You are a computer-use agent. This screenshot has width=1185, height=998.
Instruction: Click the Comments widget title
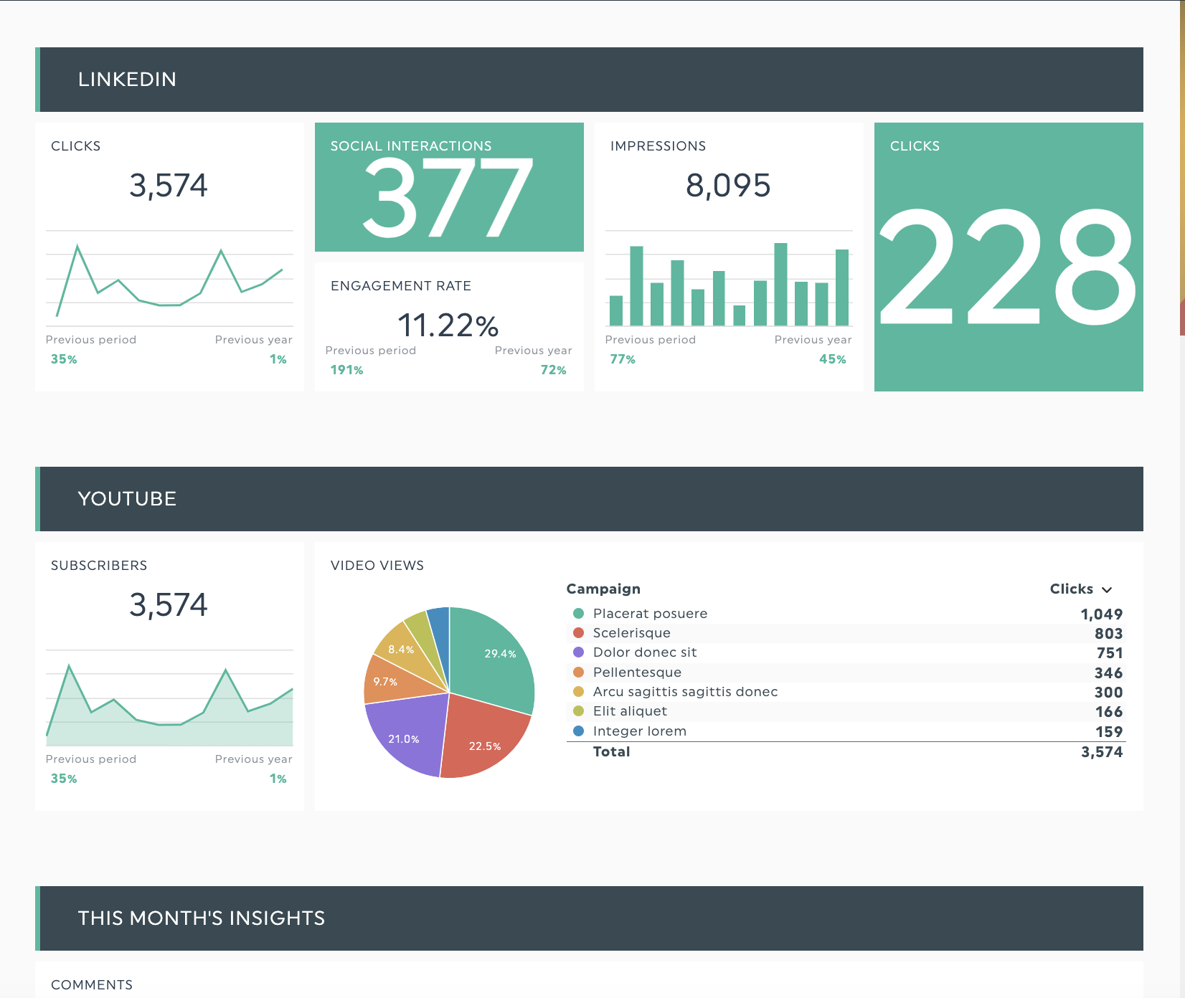pos(92,985)
